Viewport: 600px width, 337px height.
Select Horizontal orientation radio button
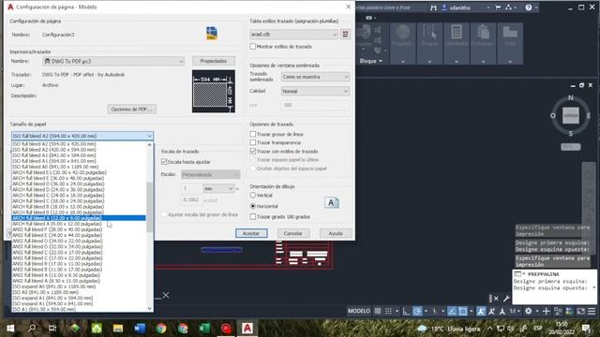click(252, 206)
